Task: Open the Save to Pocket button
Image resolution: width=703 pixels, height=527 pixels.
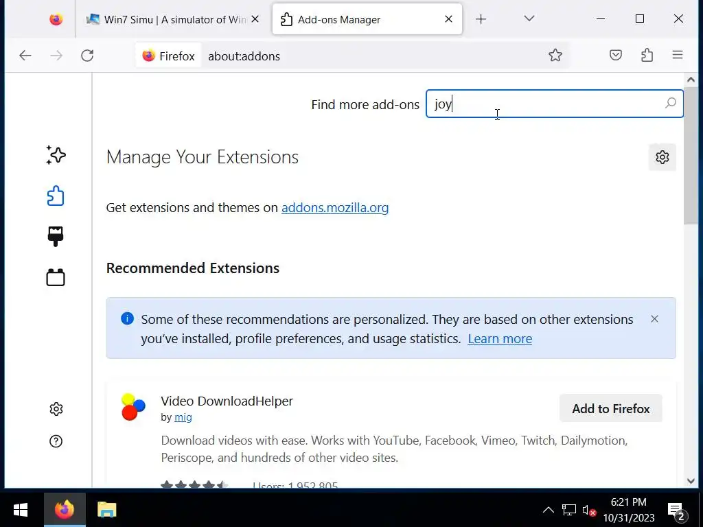Action: [616, 55]
